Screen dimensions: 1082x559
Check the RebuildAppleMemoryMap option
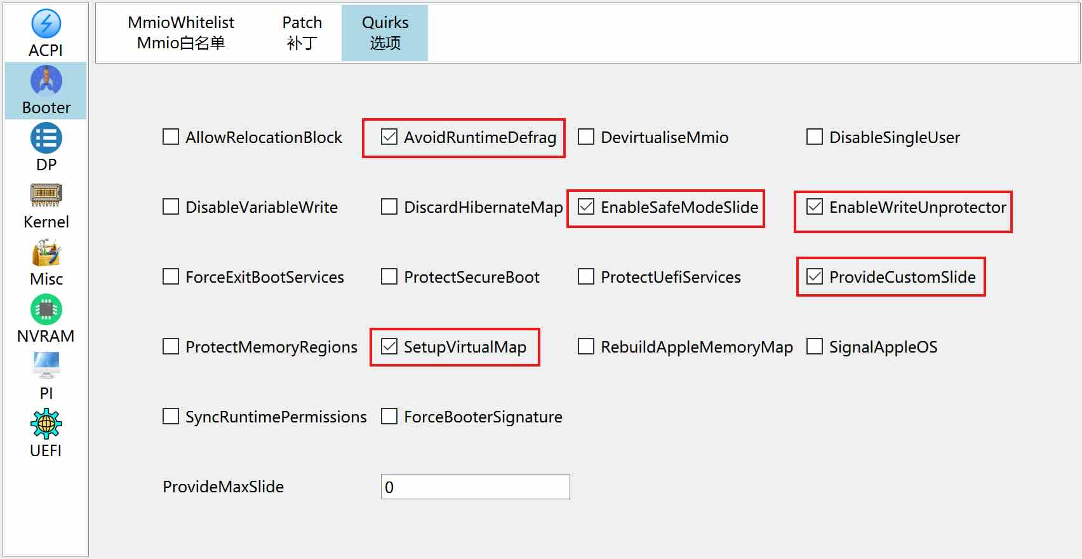[585, 347]
